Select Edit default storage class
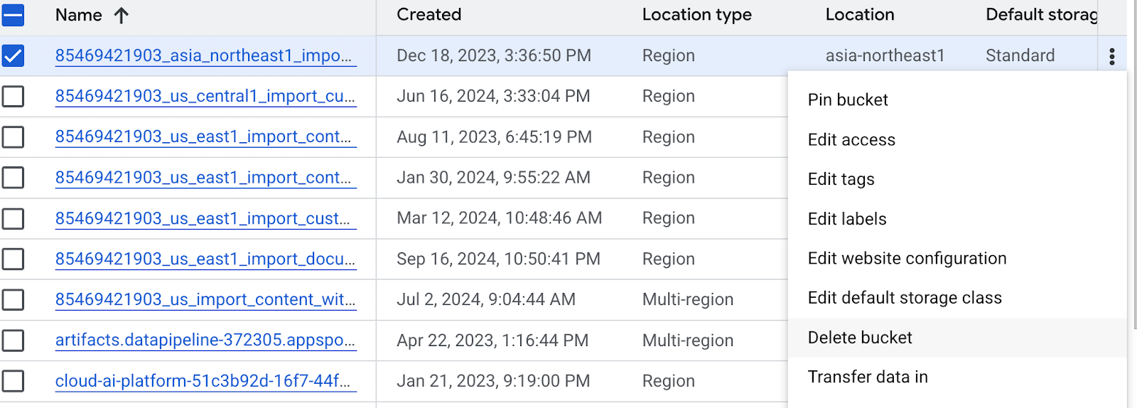This screenshot has height=408, width=1137. [x=905, y=298]
